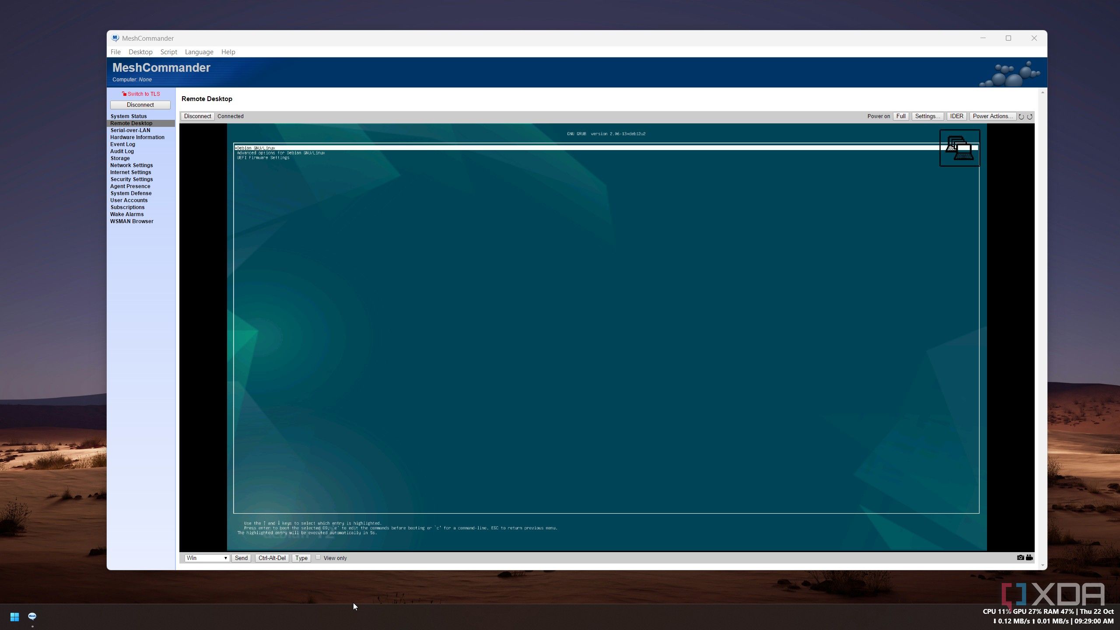Rotate the remote screen clockwise

1029,117
